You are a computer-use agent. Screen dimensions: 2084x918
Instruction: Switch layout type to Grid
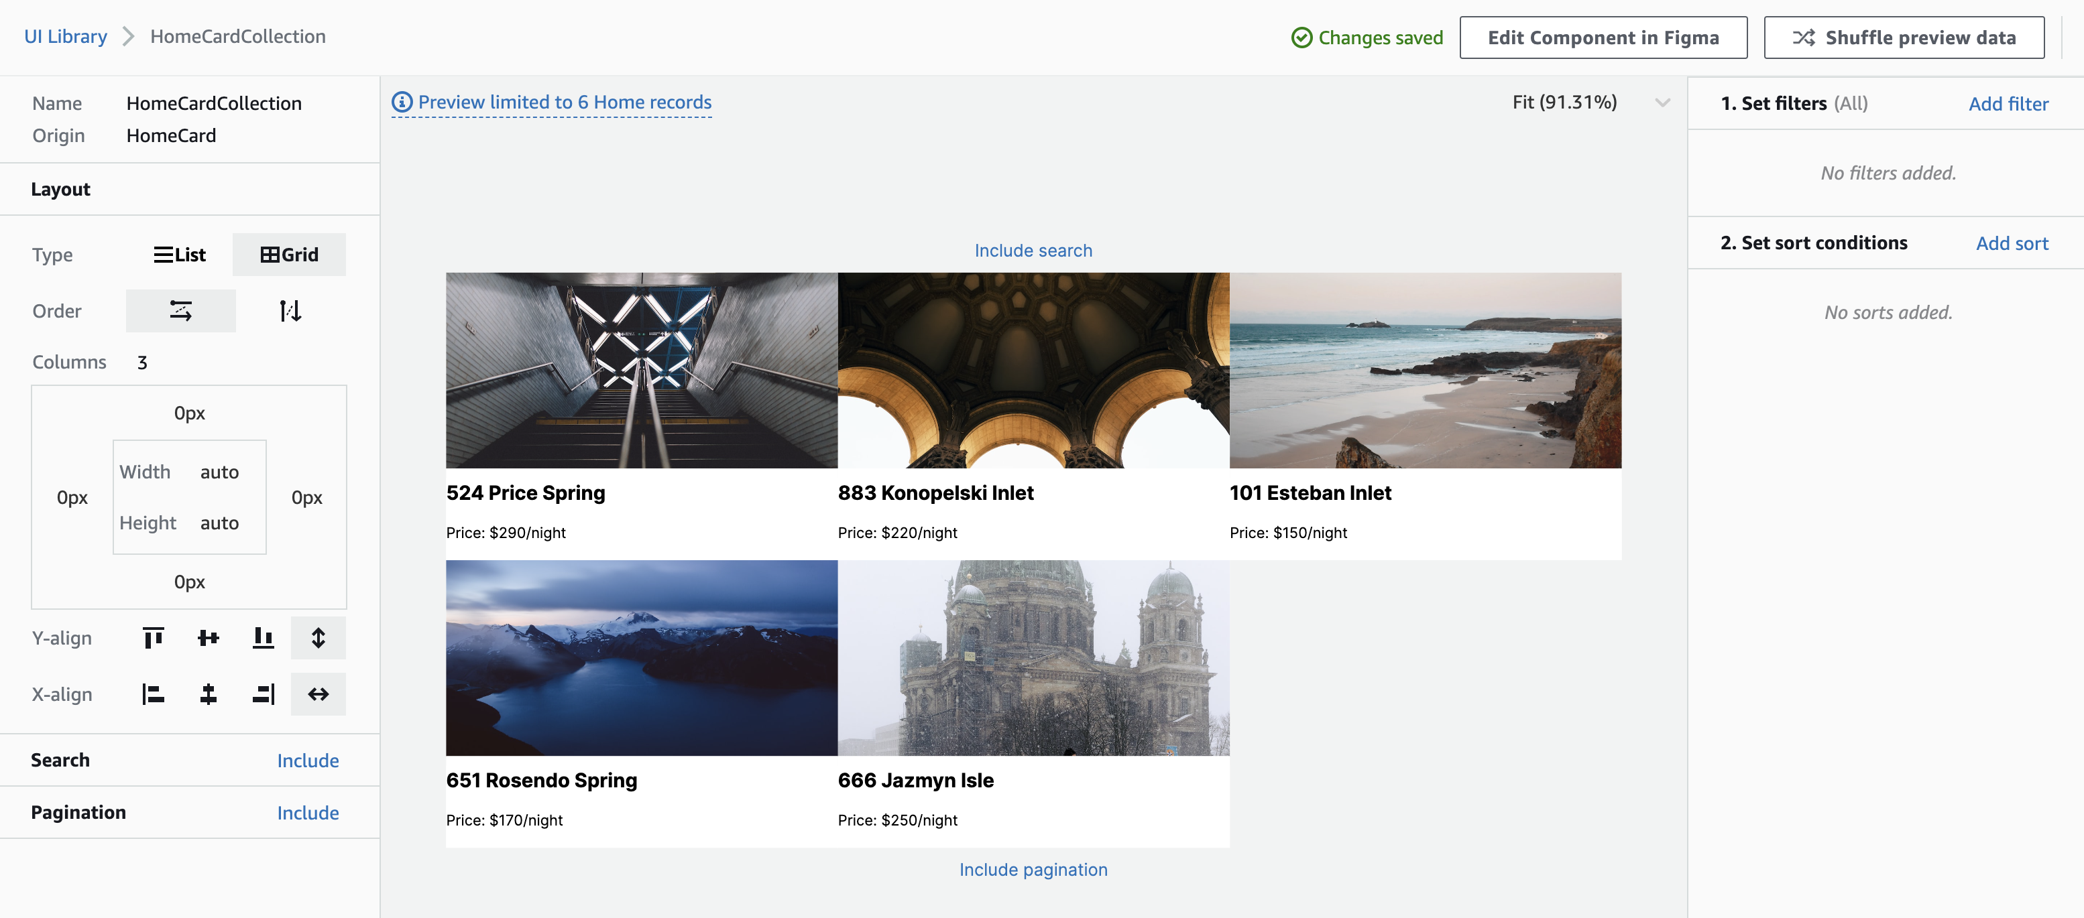[289, 255]
